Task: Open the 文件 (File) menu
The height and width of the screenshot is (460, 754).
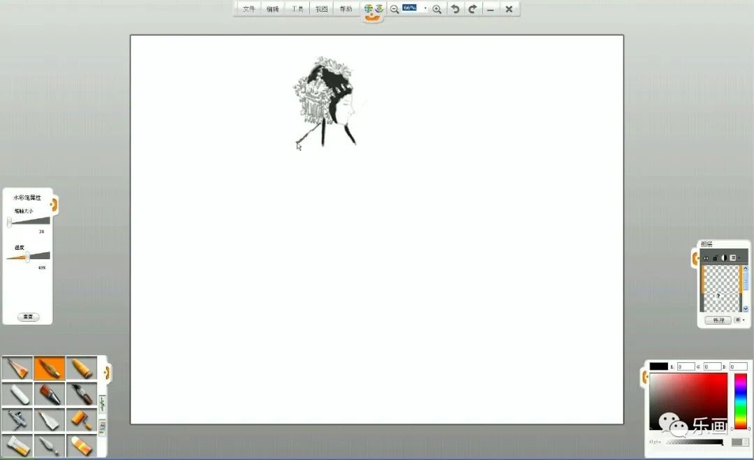Action: (249, 9)
